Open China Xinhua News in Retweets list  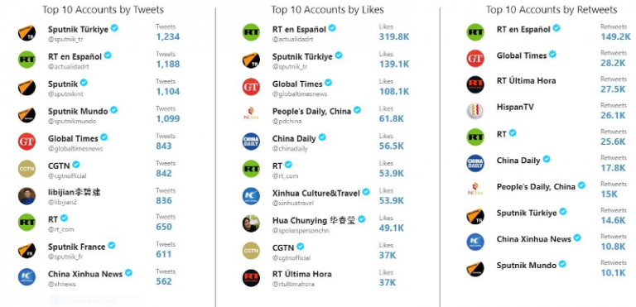point(534,239)
